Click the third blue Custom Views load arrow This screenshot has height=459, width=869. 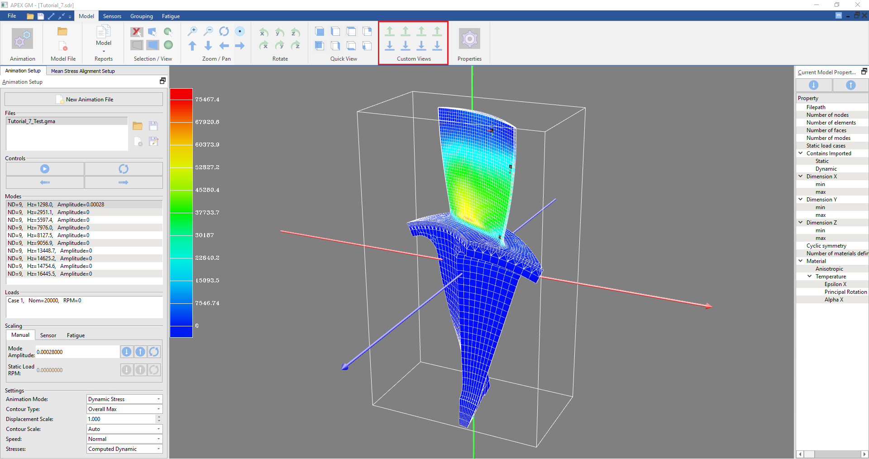421,45
